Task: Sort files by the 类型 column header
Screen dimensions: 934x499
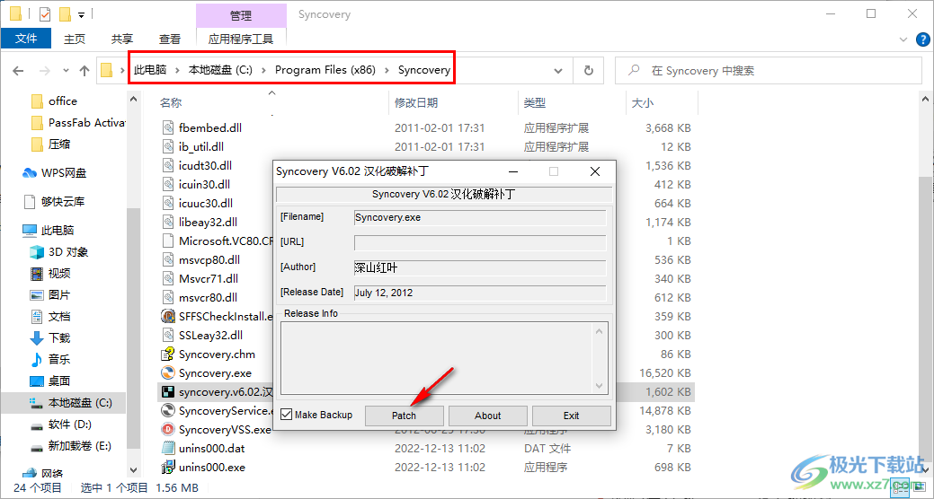Action: coord(534,103)
